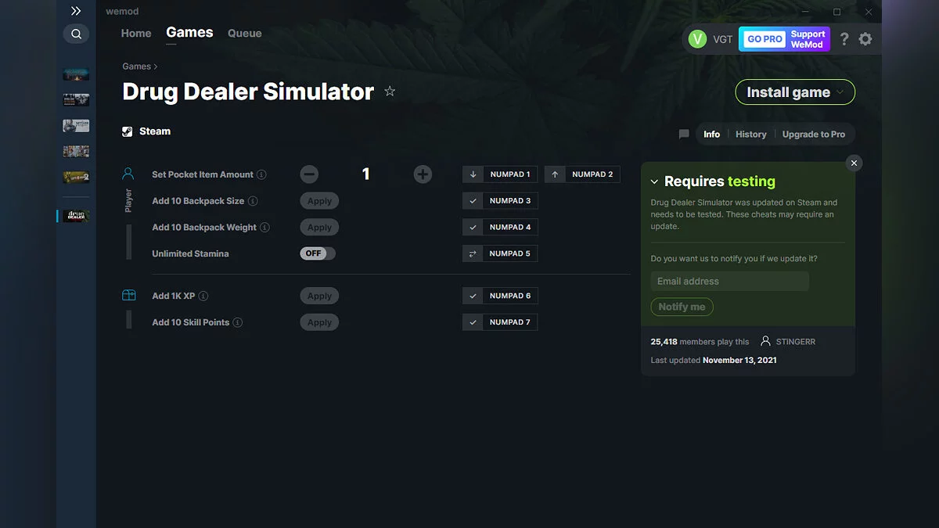The width and height of the screenshot is (939, 528).
Task: Open the comments chat bubble icon
Action: (684, 135)
